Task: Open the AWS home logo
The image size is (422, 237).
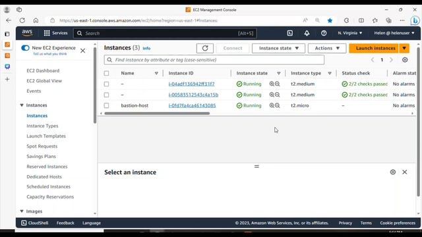Action: 27,33
